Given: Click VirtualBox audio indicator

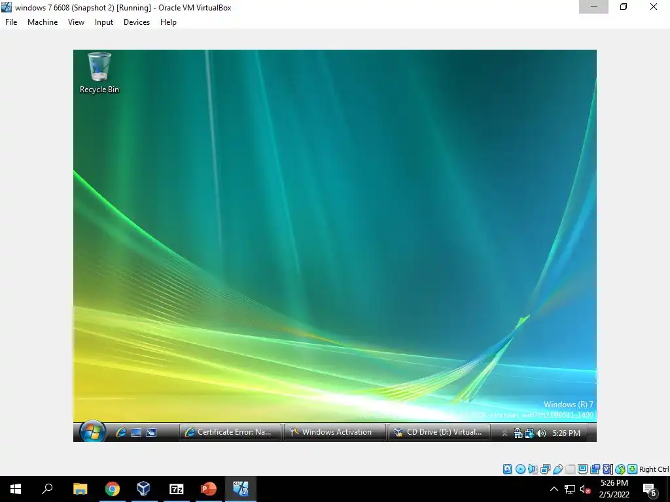Looking at the screenshot, I should point(533,469).
